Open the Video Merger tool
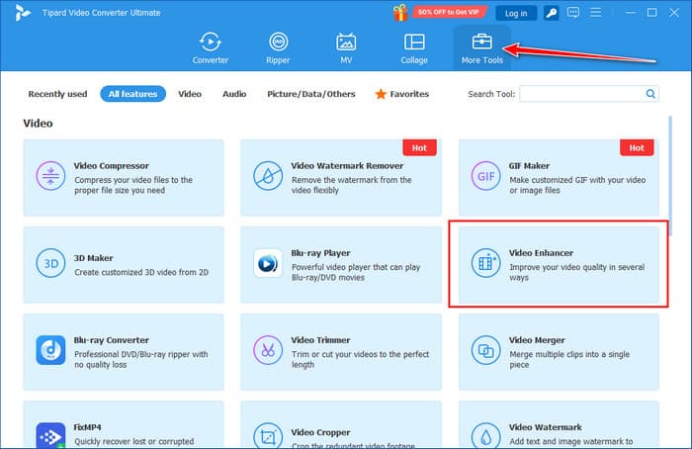This screenshot has height=449, width=692. (559, 350)
